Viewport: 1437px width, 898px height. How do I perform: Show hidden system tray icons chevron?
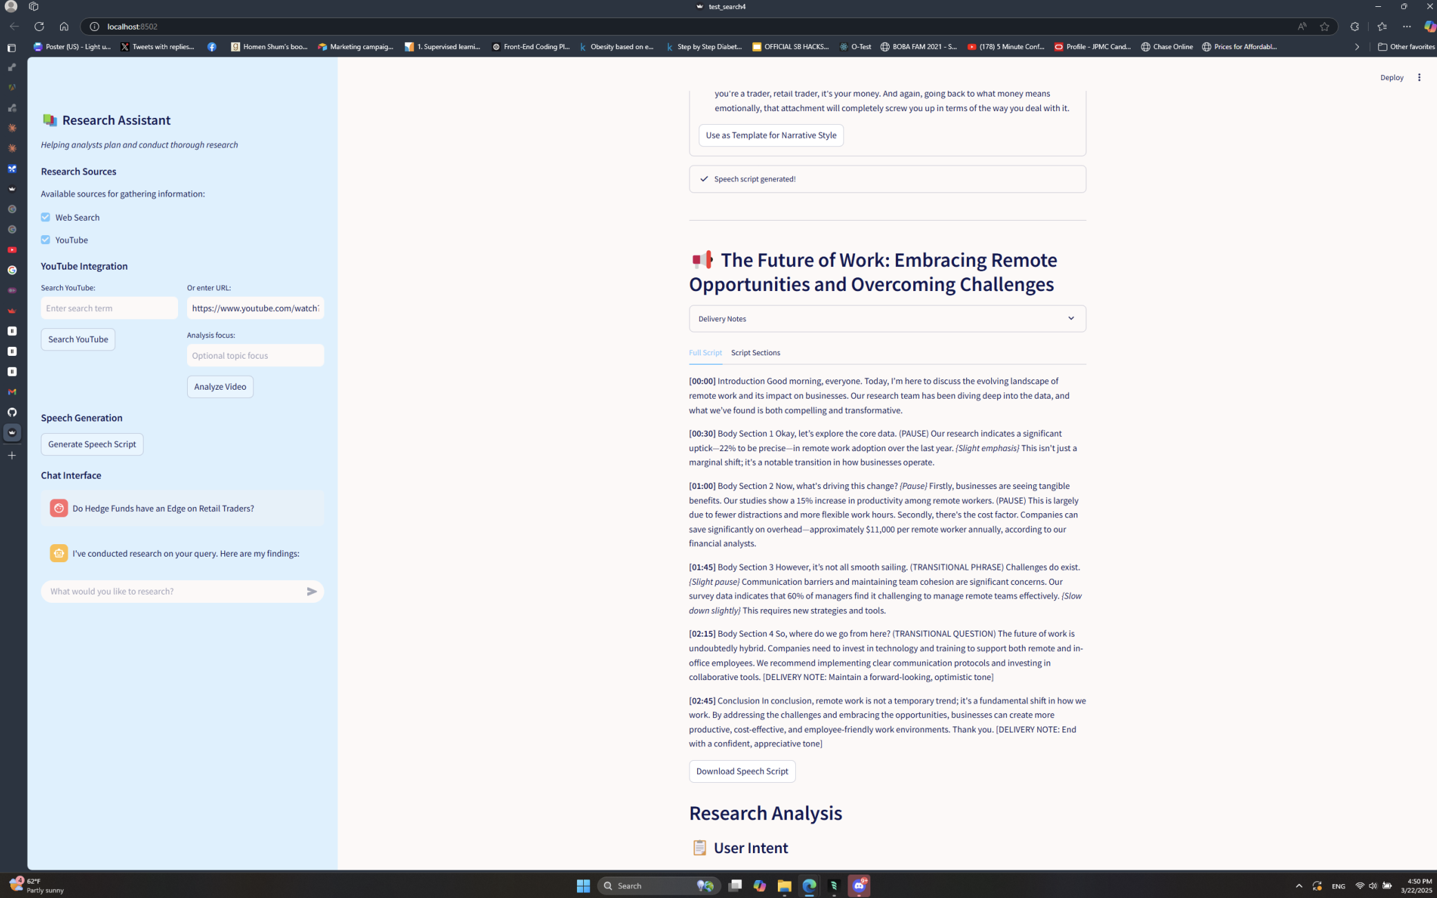tap(1298, 886)
